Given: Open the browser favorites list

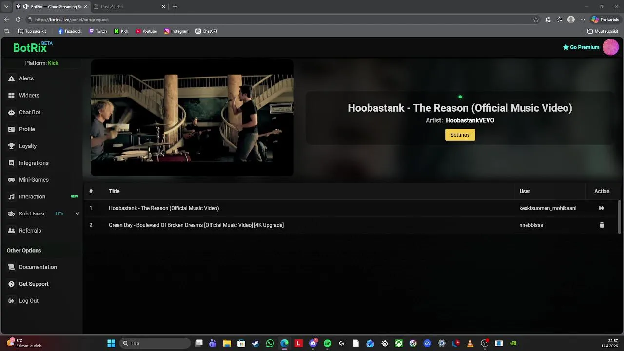Looking at the screenshot, I should coord(560,19).
